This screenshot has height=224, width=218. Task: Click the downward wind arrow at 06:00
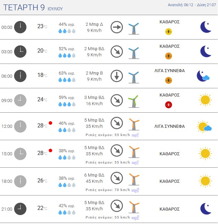click(x=117, y=76)
